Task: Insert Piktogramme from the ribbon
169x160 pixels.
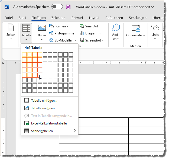Action: pos(61,33)
